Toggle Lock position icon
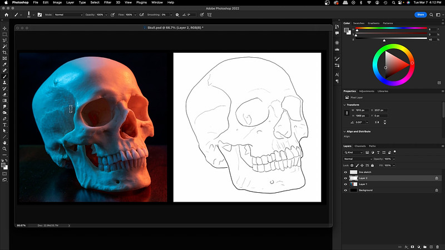The image size is (445, 250). tap(362, 165)
